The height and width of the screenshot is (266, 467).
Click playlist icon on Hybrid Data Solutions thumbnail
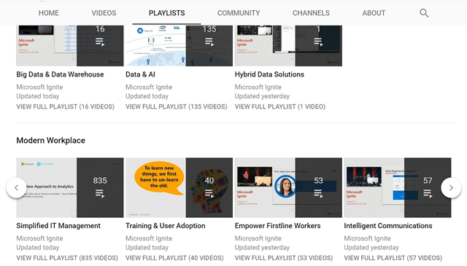318,42
